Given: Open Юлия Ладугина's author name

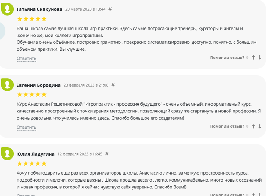Looking at the screenshot, I should [x=36, y=154].
